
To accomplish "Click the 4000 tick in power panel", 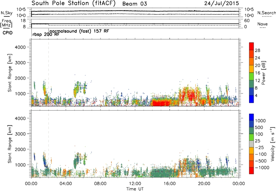I will tap(20, 47).
